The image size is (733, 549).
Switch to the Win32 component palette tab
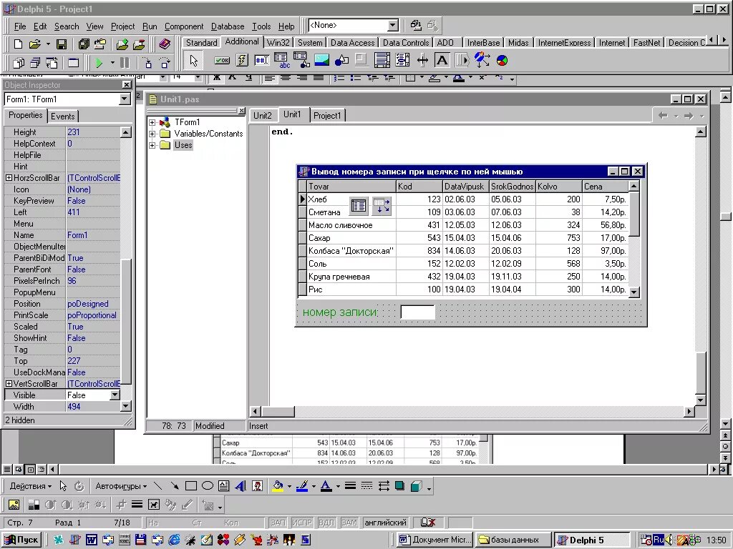278,42
